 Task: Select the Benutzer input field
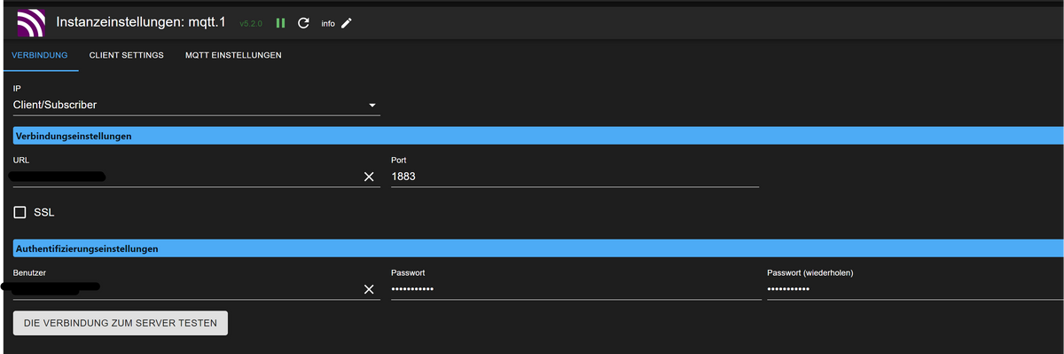coord(186,289)
